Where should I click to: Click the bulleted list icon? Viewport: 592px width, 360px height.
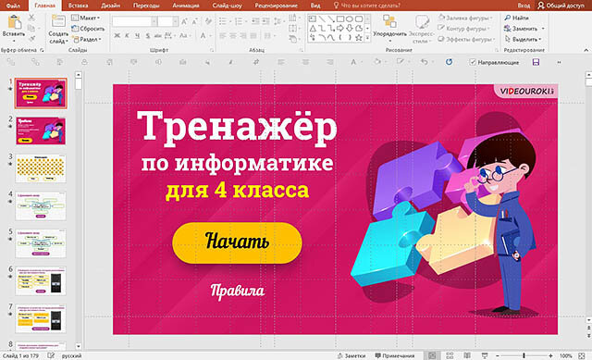pyautogui.click(x=223, y=21)
